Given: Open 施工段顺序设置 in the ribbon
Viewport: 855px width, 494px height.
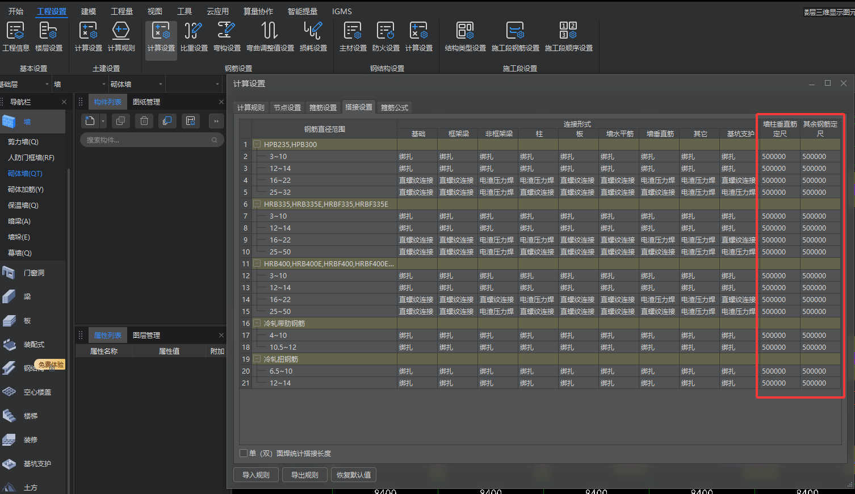Looking at the screenshot, I should (x=569, y=37).
